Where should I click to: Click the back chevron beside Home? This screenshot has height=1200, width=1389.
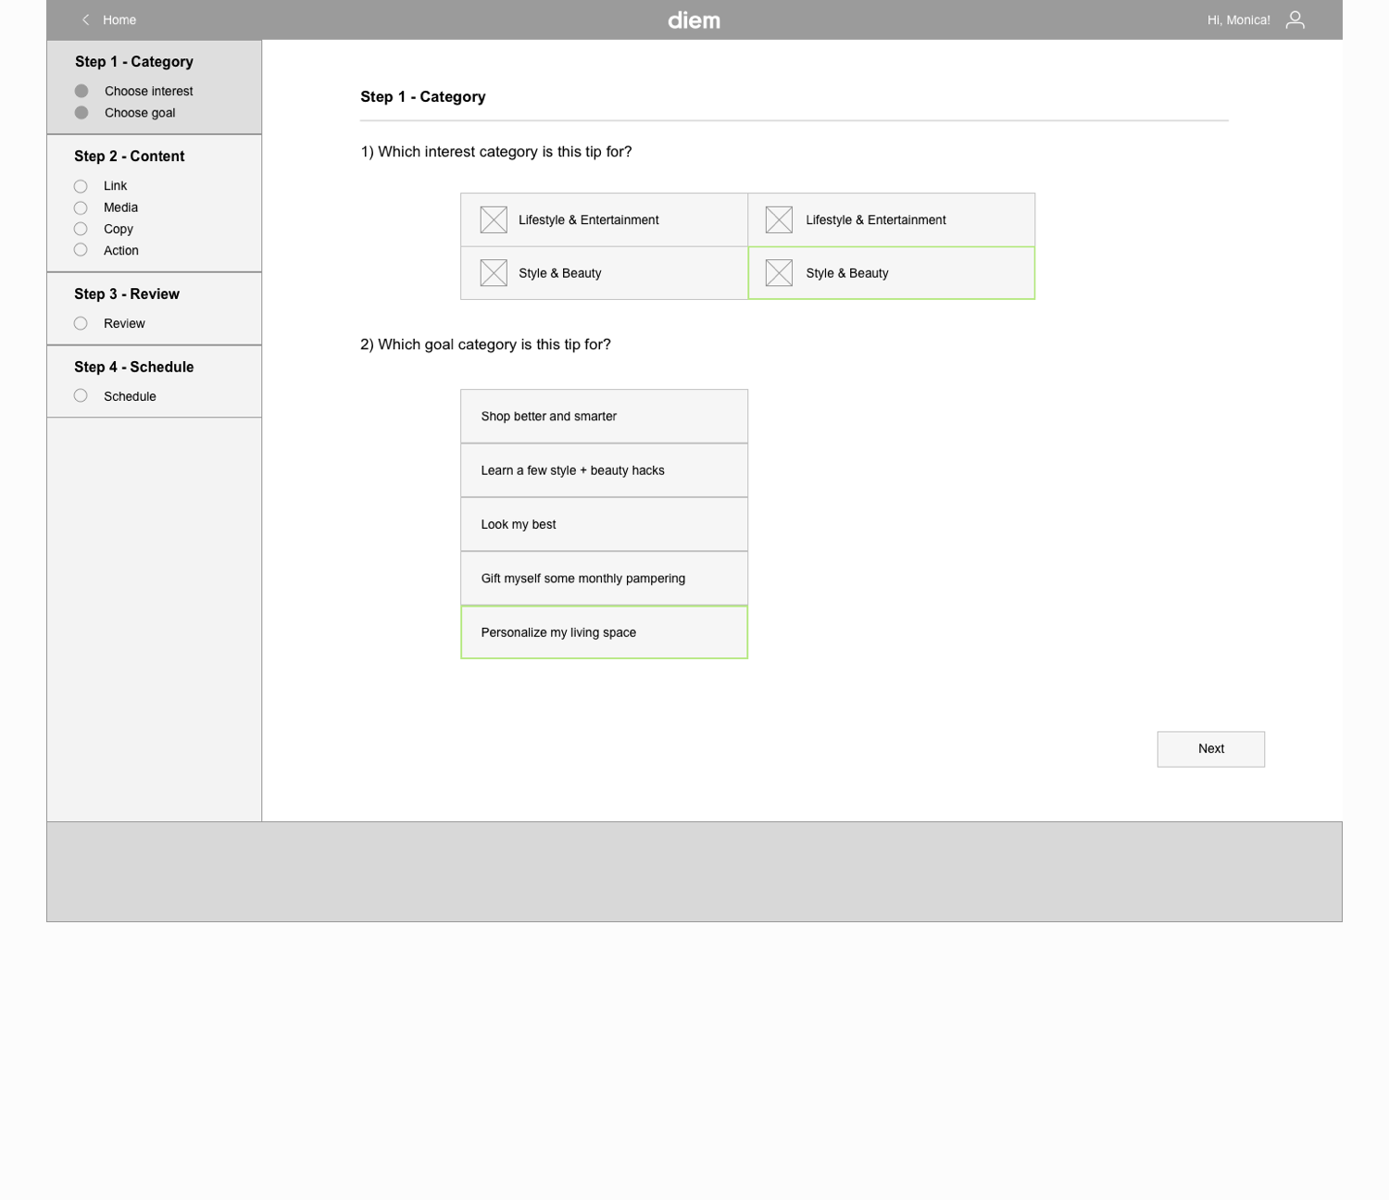[85, 19]
